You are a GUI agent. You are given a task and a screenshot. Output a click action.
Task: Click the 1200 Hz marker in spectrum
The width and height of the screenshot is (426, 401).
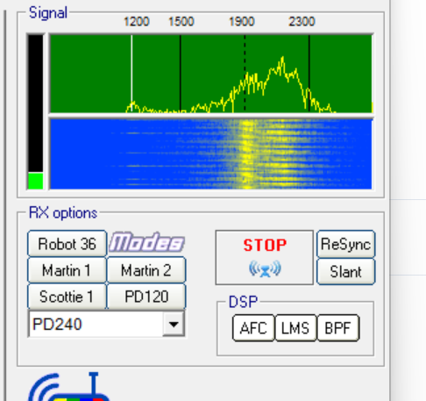(x=131, y=73)
